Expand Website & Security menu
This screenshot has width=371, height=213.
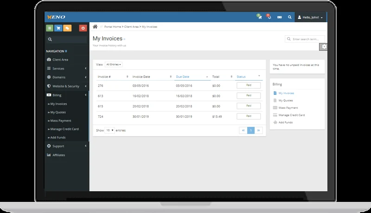(x=67, y=86)
